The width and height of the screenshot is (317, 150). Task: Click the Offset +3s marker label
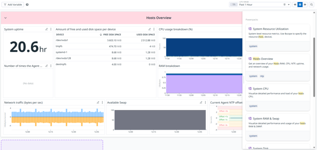(x=223, y=111)
